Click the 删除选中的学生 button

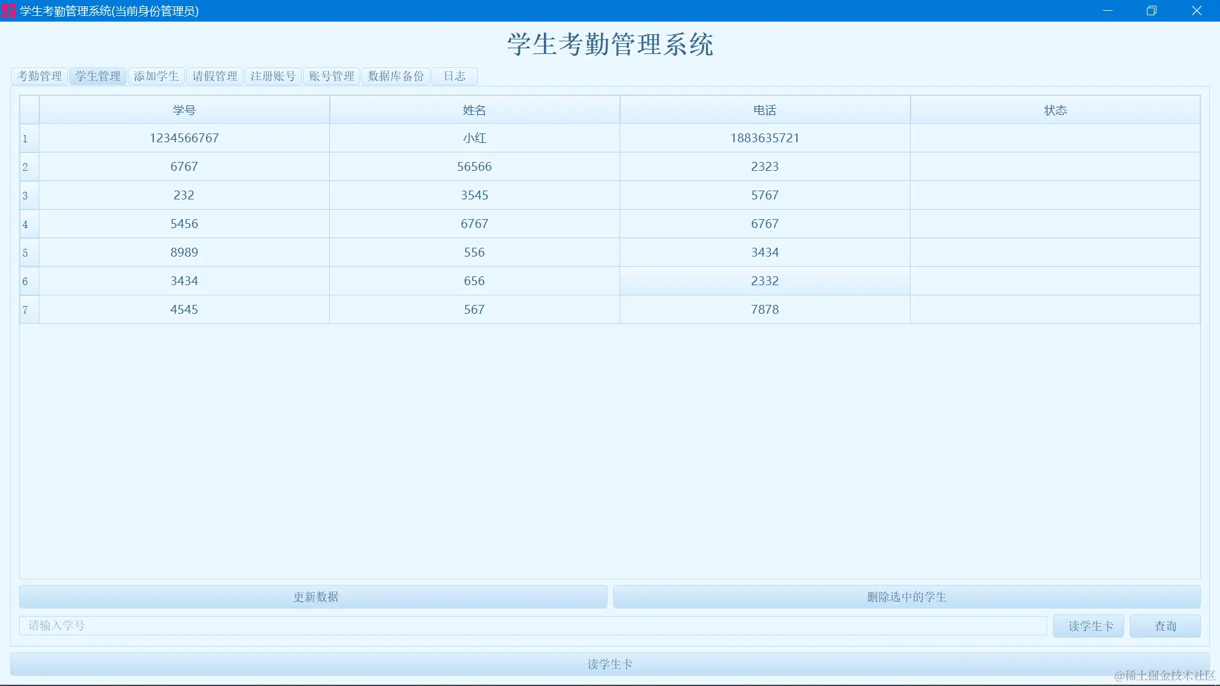click(907, 597)
